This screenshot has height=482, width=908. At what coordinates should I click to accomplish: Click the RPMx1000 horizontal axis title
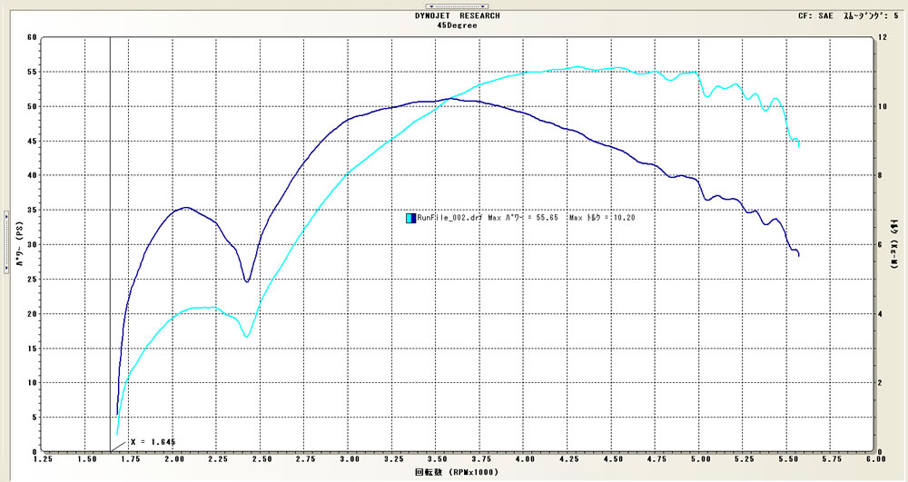click(x=457, y=472)
